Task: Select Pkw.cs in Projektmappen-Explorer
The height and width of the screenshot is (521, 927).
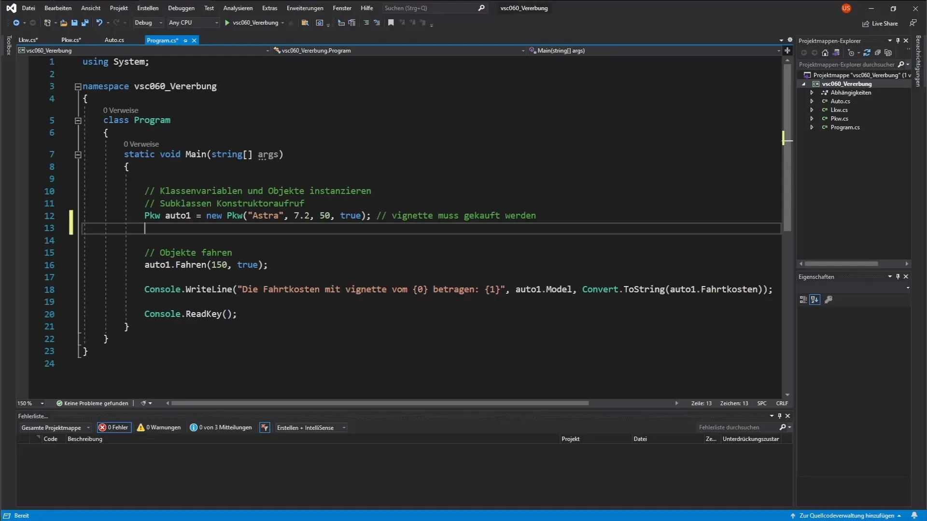Action: pyautogui.click(x=839, y=119)
